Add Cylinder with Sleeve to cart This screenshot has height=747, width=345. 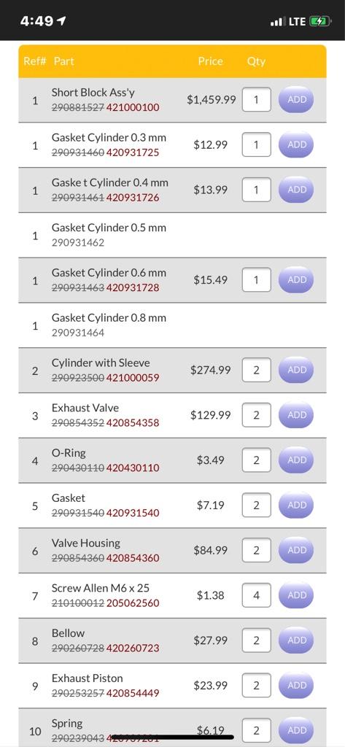click(296, 370)
